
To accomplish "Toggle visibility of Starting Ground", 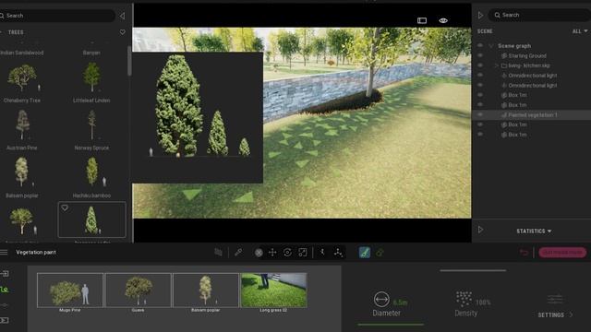I will (x=480, y=55).
